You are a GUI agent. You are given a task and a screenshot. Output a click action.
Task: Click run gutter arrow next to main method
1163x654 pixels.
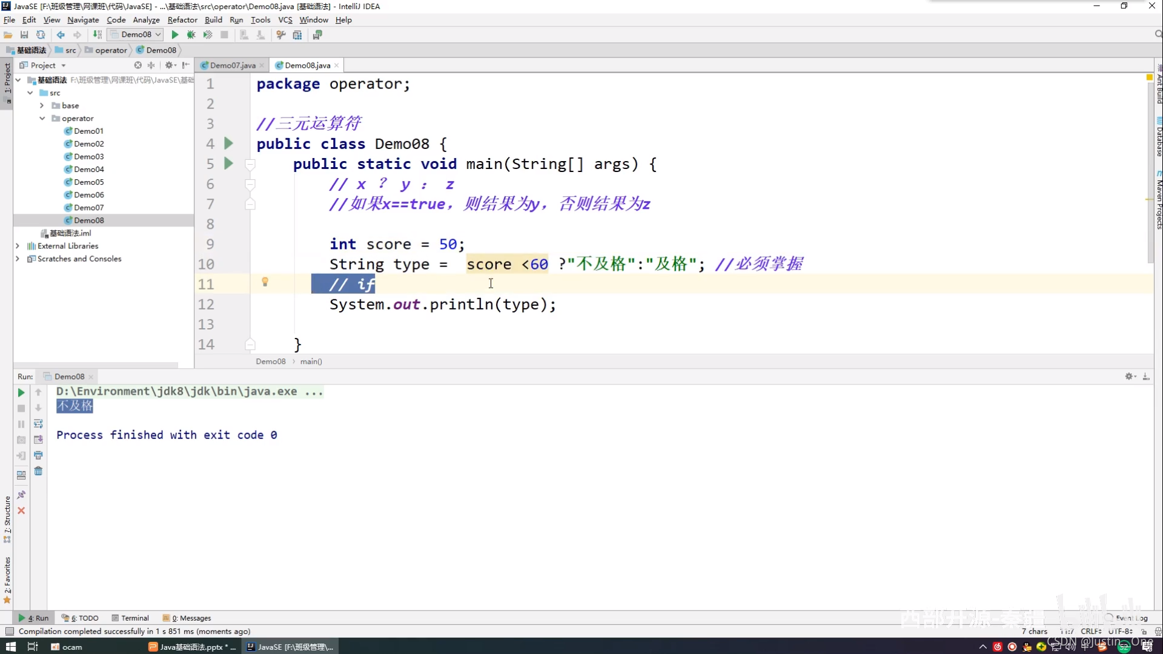pos(228,163)
